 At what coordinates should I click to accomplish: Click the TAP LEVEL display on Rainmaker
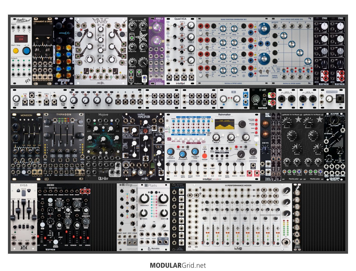coord(225,124)
